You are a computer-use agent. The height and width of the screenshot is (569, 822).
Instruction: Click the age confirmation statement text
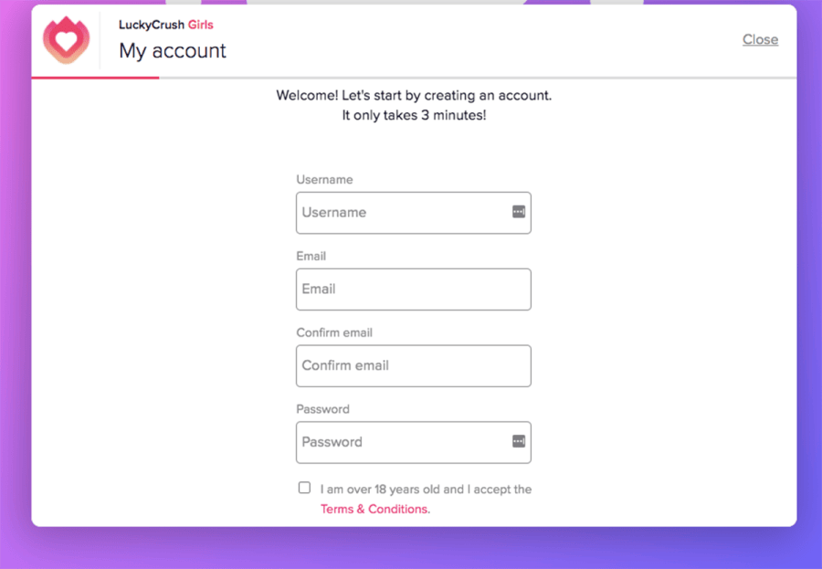click(x=425, y=489)
